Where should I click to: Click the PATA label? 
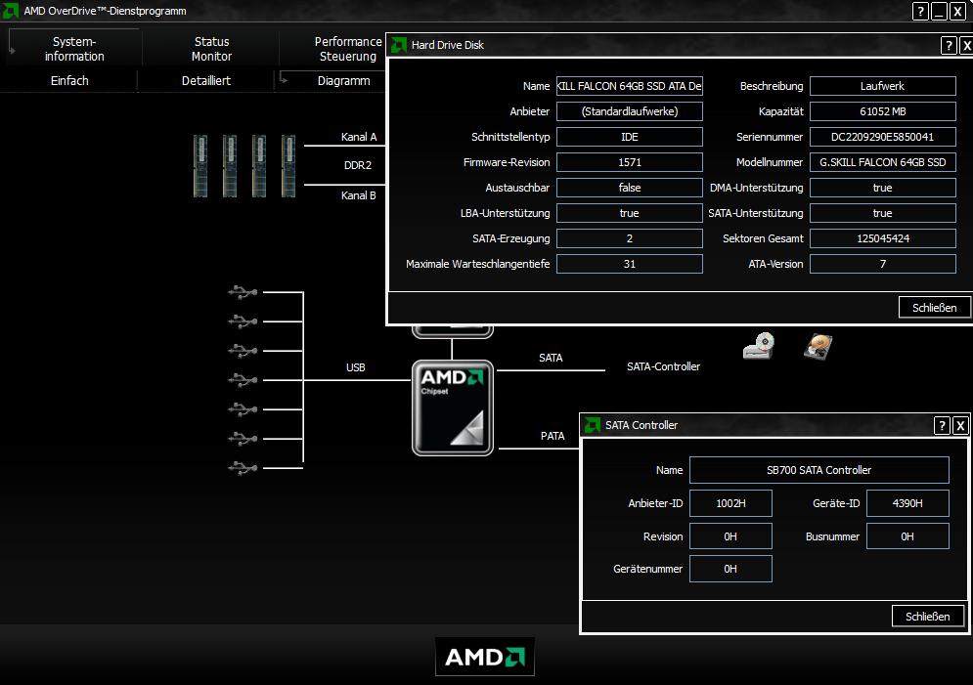[x=553, y=436]
